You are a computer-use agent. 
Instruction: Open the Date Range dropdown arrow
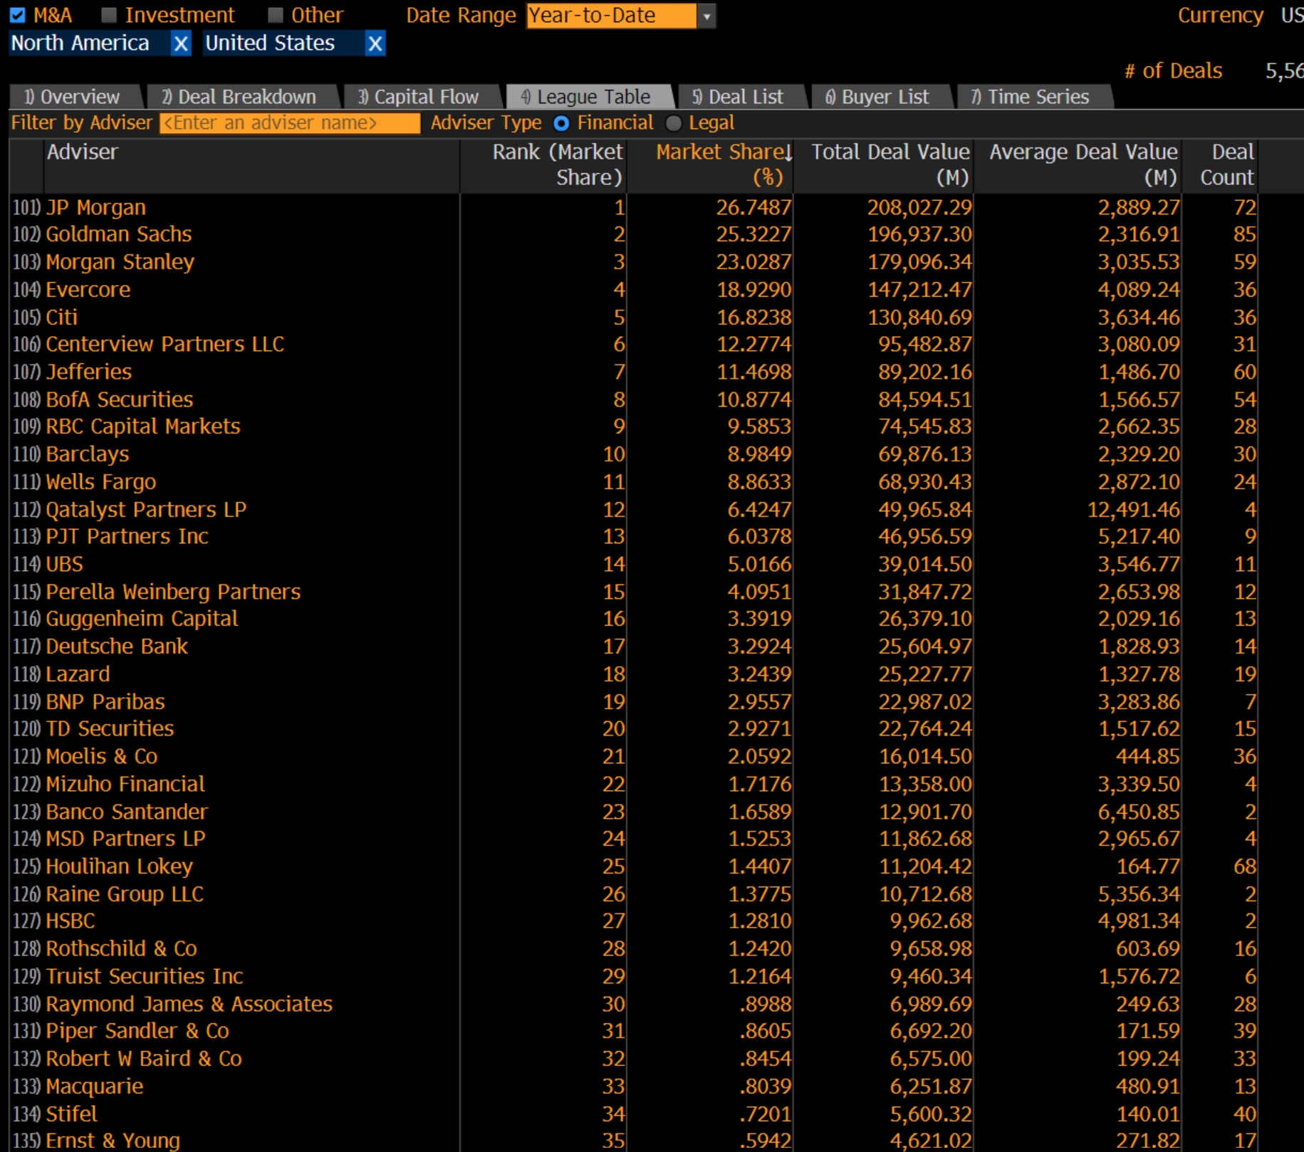706,16
